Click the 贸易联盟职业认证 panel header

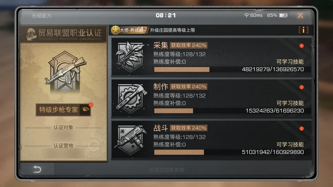click(64, 34)
